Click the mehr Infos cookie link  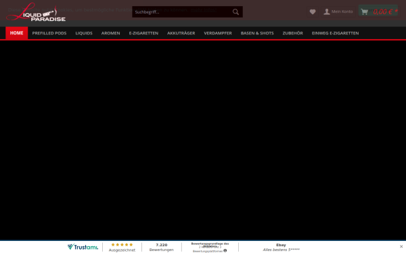tap(204, 10)
